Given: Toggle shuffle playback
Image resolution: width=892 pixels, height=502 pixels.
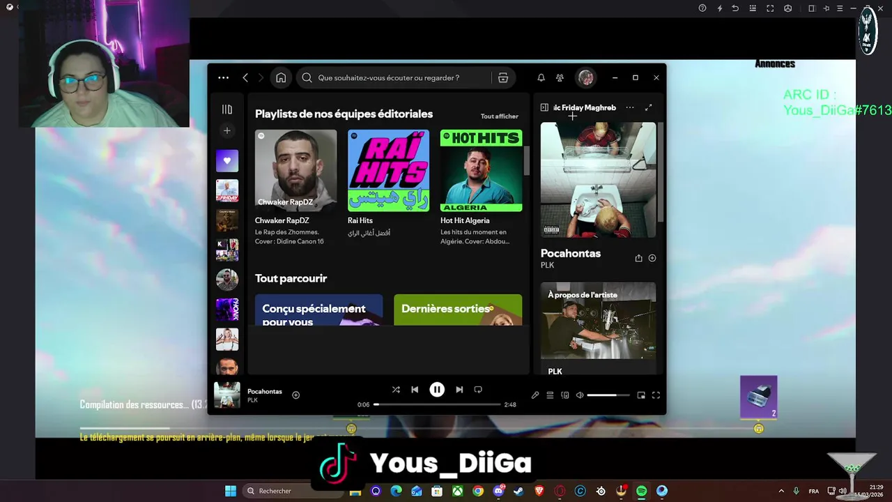Looking at the screenshot, I should point(396,390).
